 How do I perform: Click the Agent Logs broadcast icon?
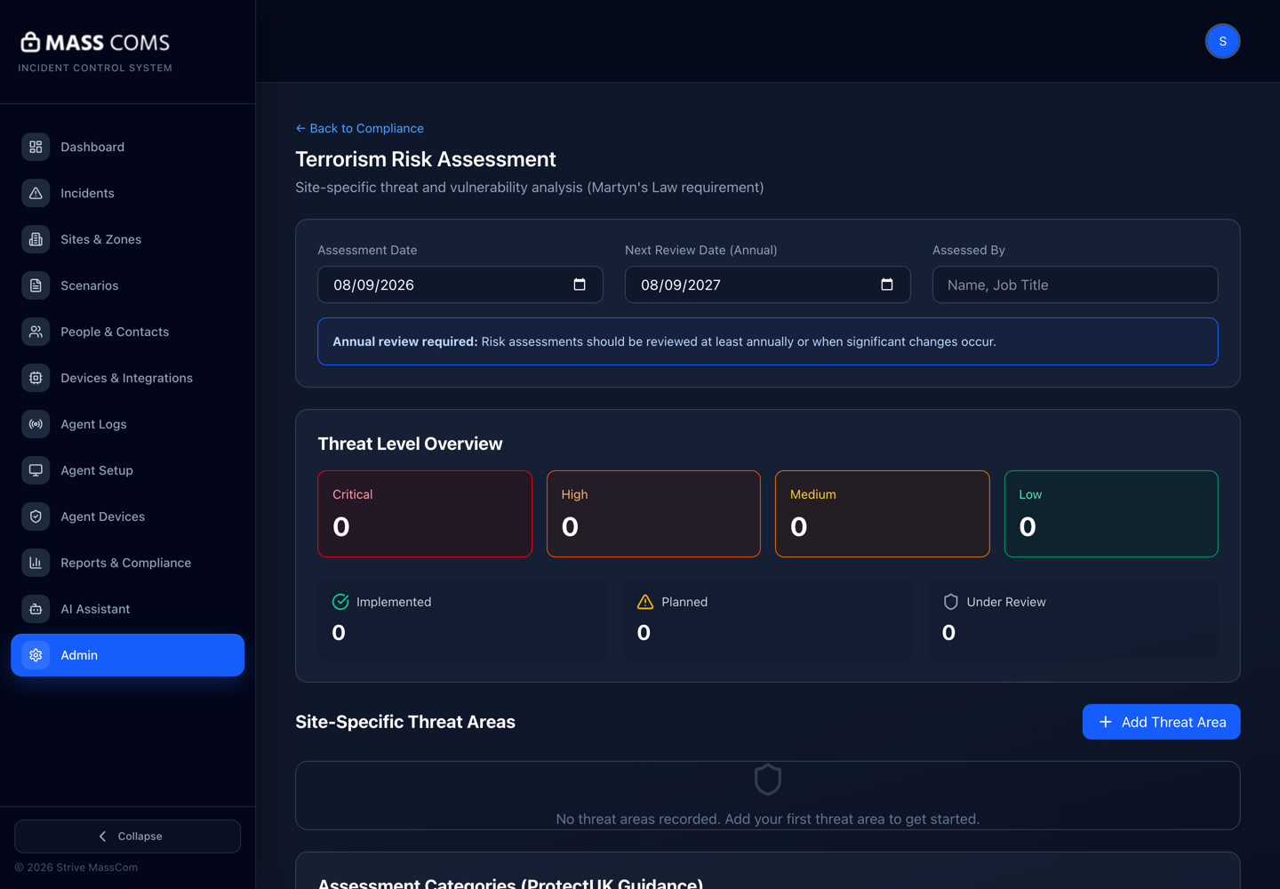[36, 424]
